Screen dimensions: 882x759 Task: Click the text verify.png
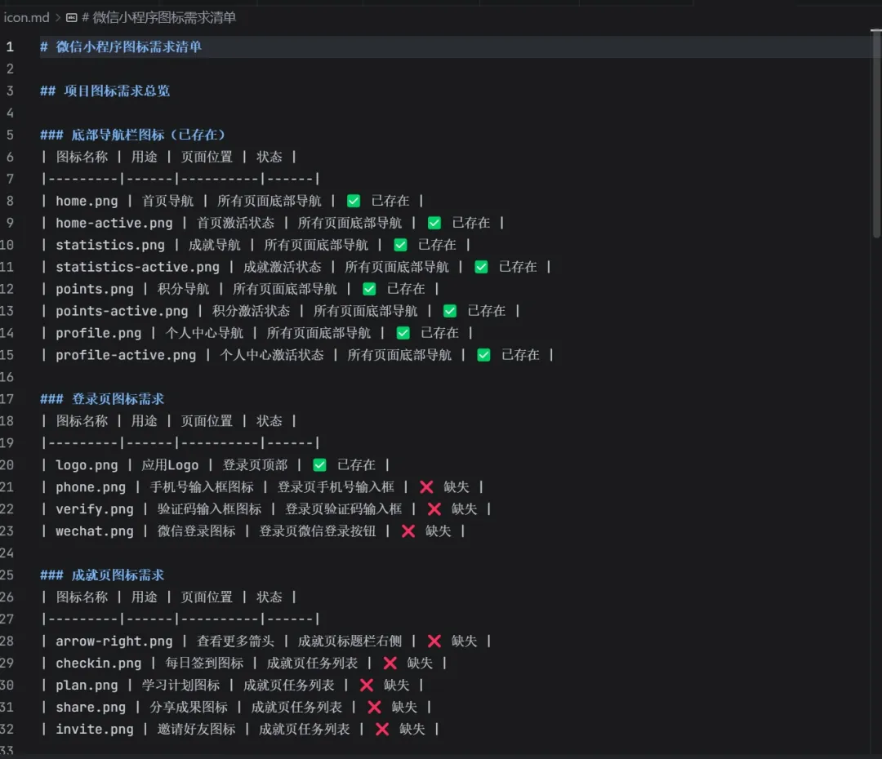95,508
